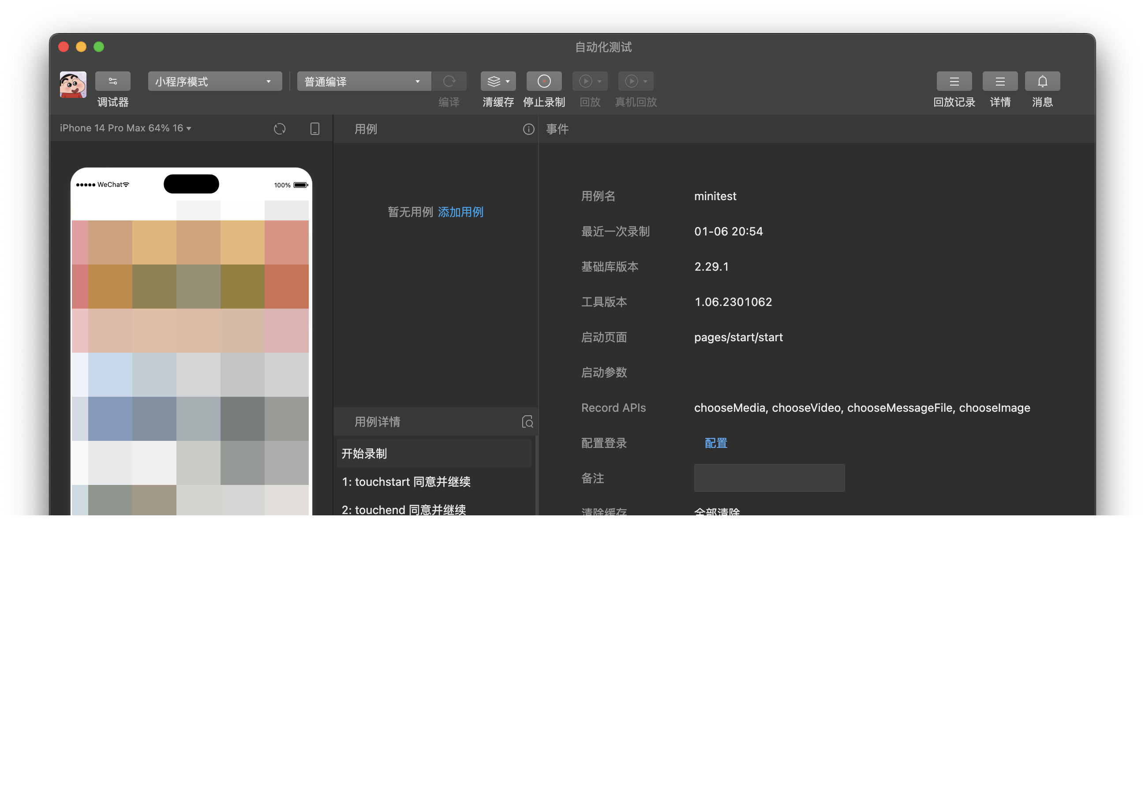This screenshot has width=1145, height=790.
Task: Click the search icon beside 用例详情
Action: (528, 422)
